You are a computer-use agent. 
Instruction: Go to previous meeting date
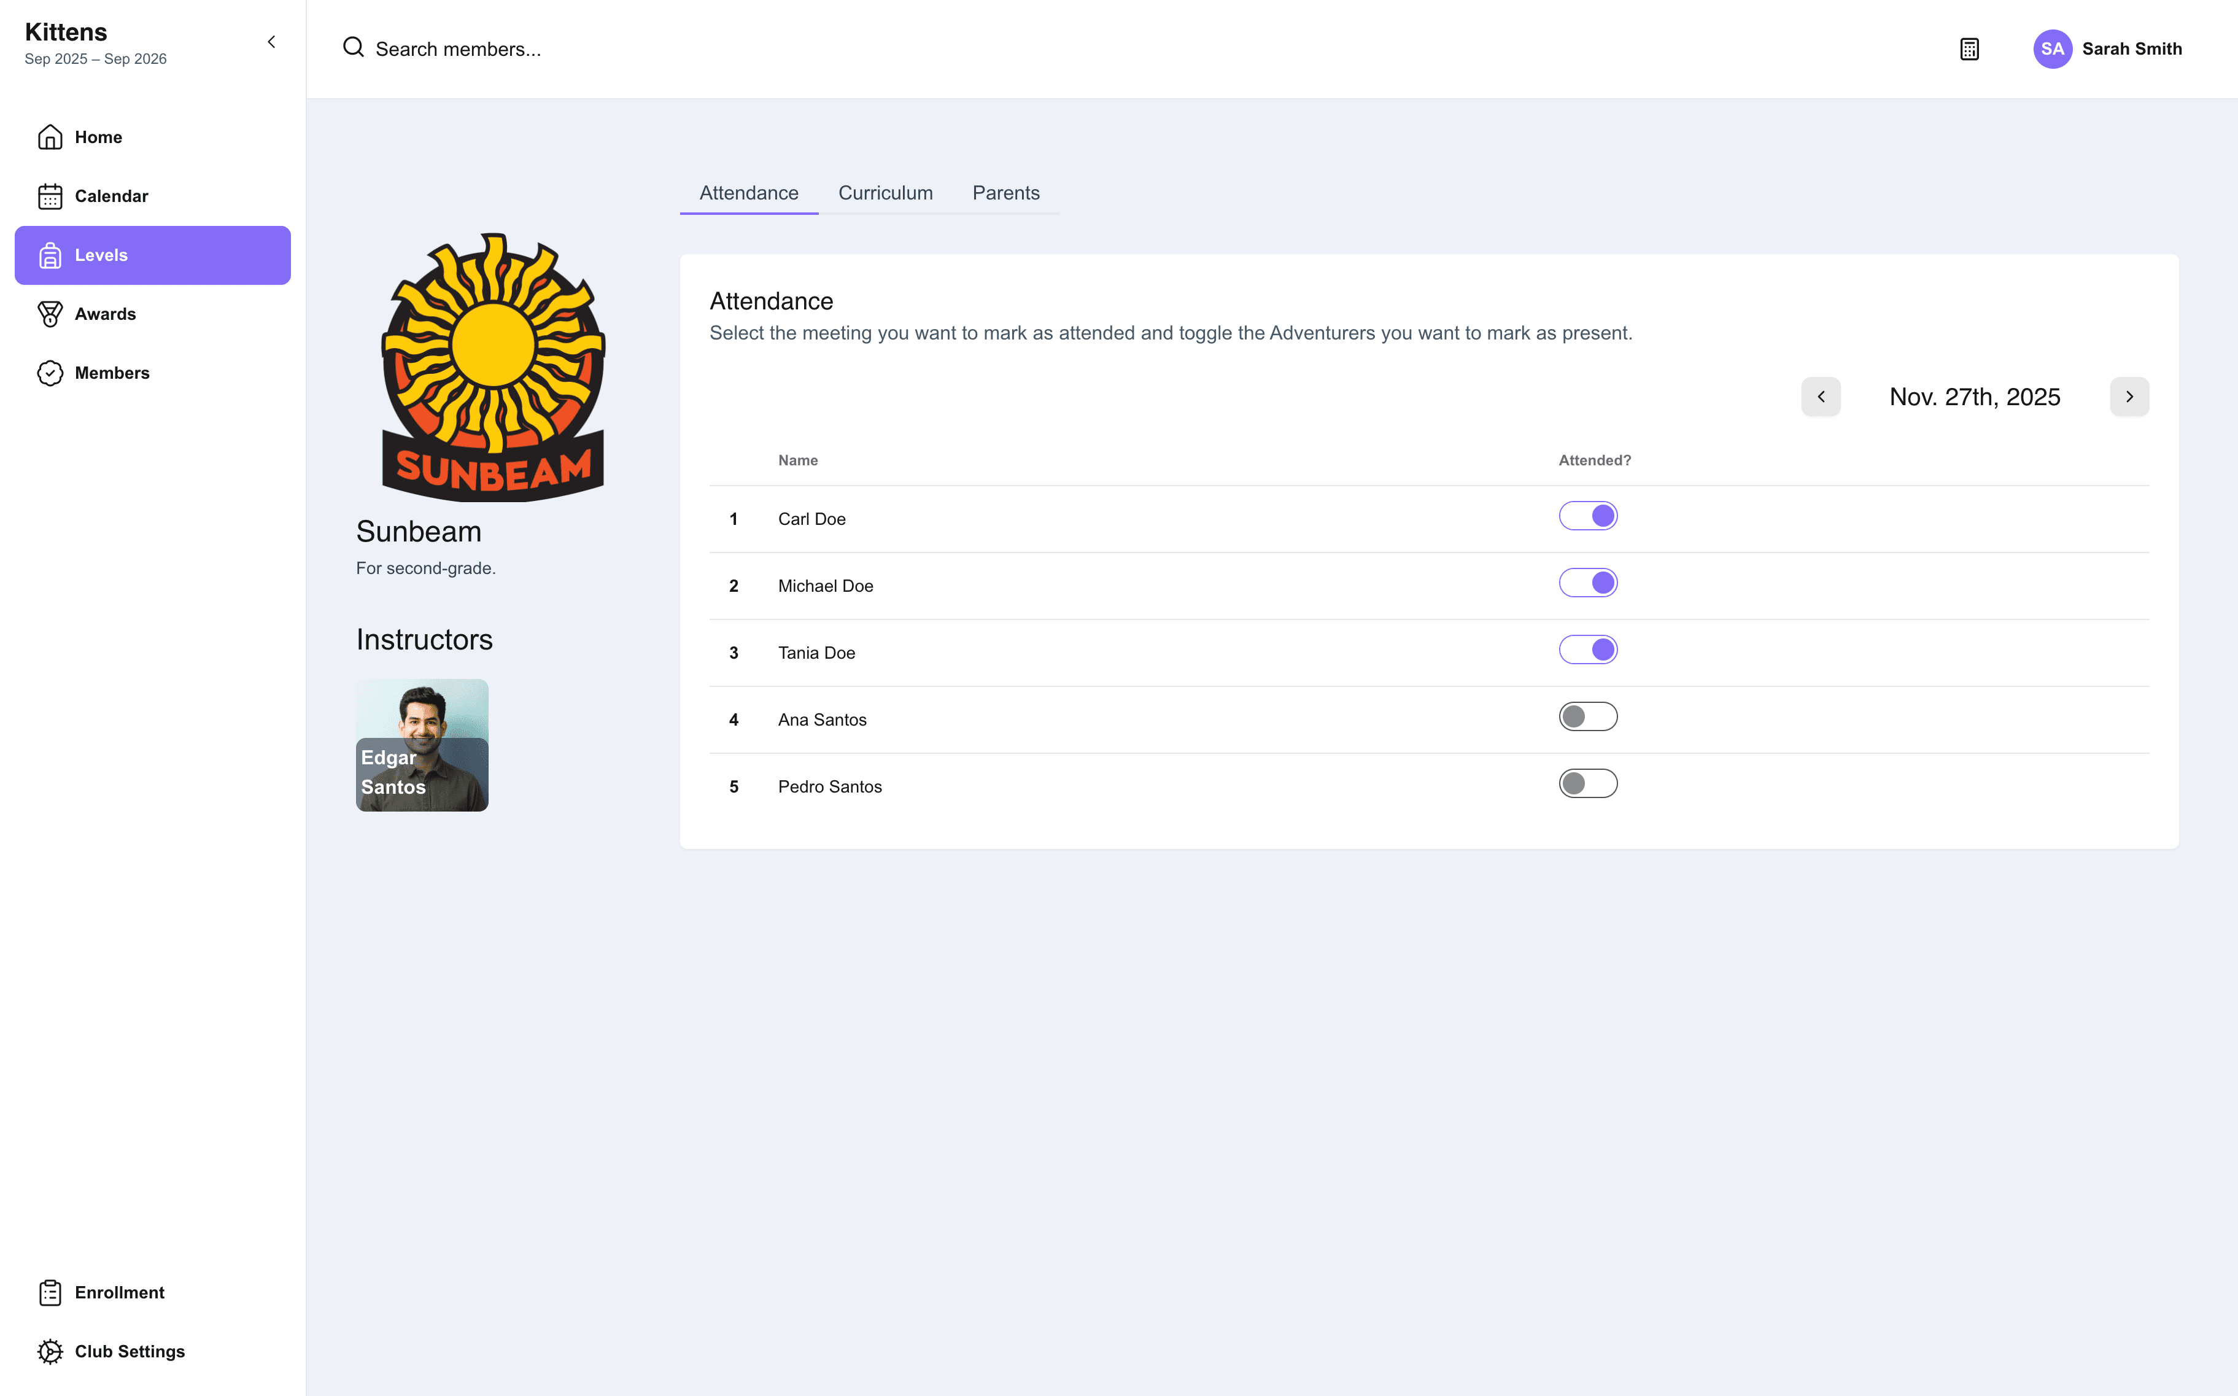click(1821, 397)
